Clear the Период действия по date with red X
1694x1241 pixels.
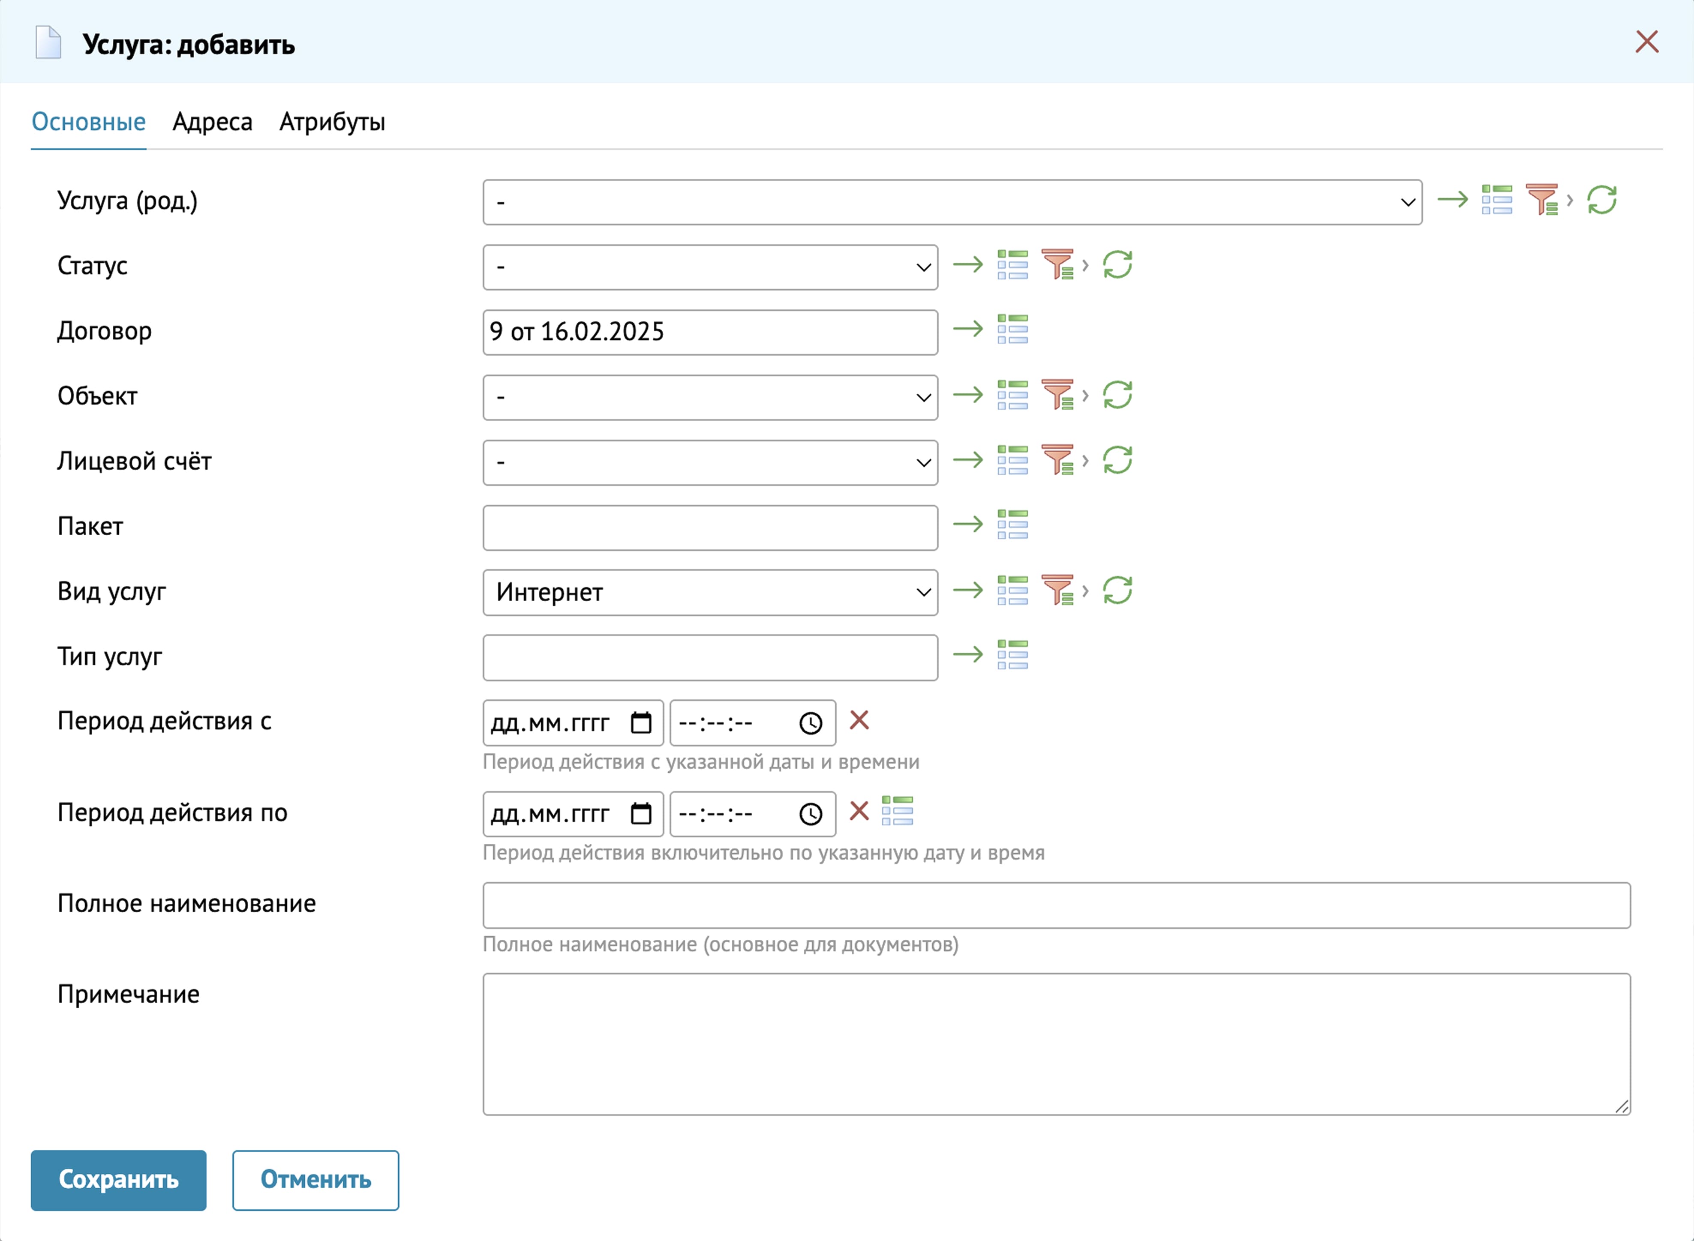859,811
